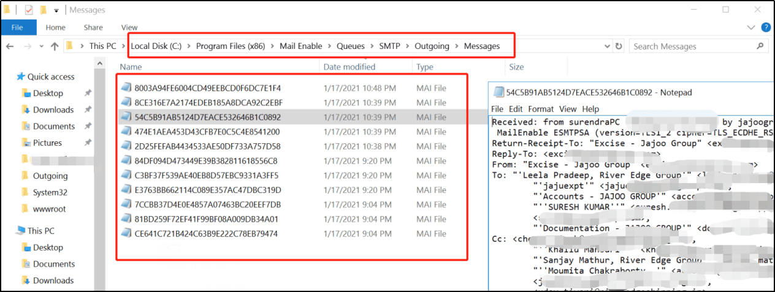The width and height of the screenshot is (775, 292).
Task: Click the properties checkmark icon in title bar
Action: [29, 10]
